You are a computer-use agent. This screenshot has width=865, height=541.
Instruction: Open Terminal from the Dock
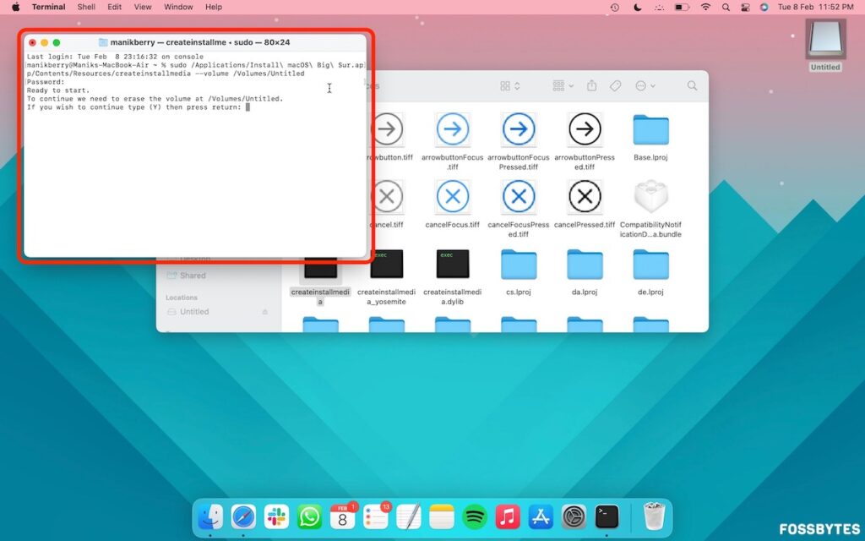point(606,515)
